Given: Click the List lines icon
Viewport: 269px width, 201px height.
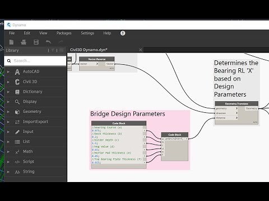Looking at the screenshot, I should pyautogui.click(x=17, y=142).
